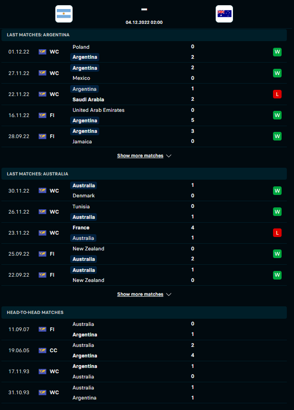Click the loss badge for Argentina vs Saudi Arabia

(x=277, y=94)
